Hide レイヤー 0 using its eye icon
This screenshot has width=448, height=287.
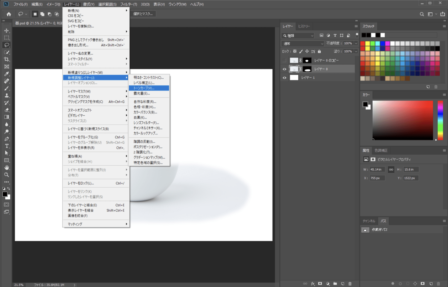click(284, 69)
